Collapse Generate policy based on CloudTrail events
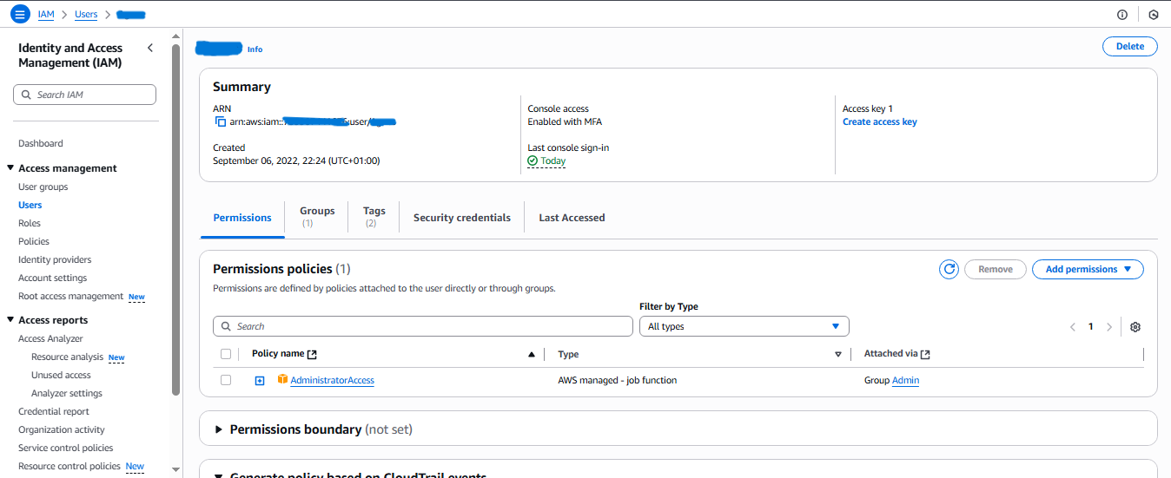Screen dimensions: 1171x478 click(x=219, y=475)
